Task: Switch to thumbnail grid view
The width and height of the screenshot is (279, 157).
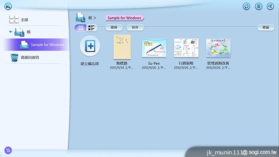Action: pos(80,27)
